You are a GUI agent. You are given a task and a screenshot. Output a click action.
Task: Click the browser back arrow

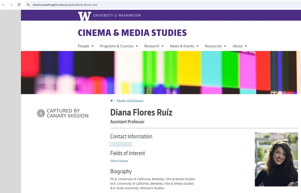(x=3, y=5)
